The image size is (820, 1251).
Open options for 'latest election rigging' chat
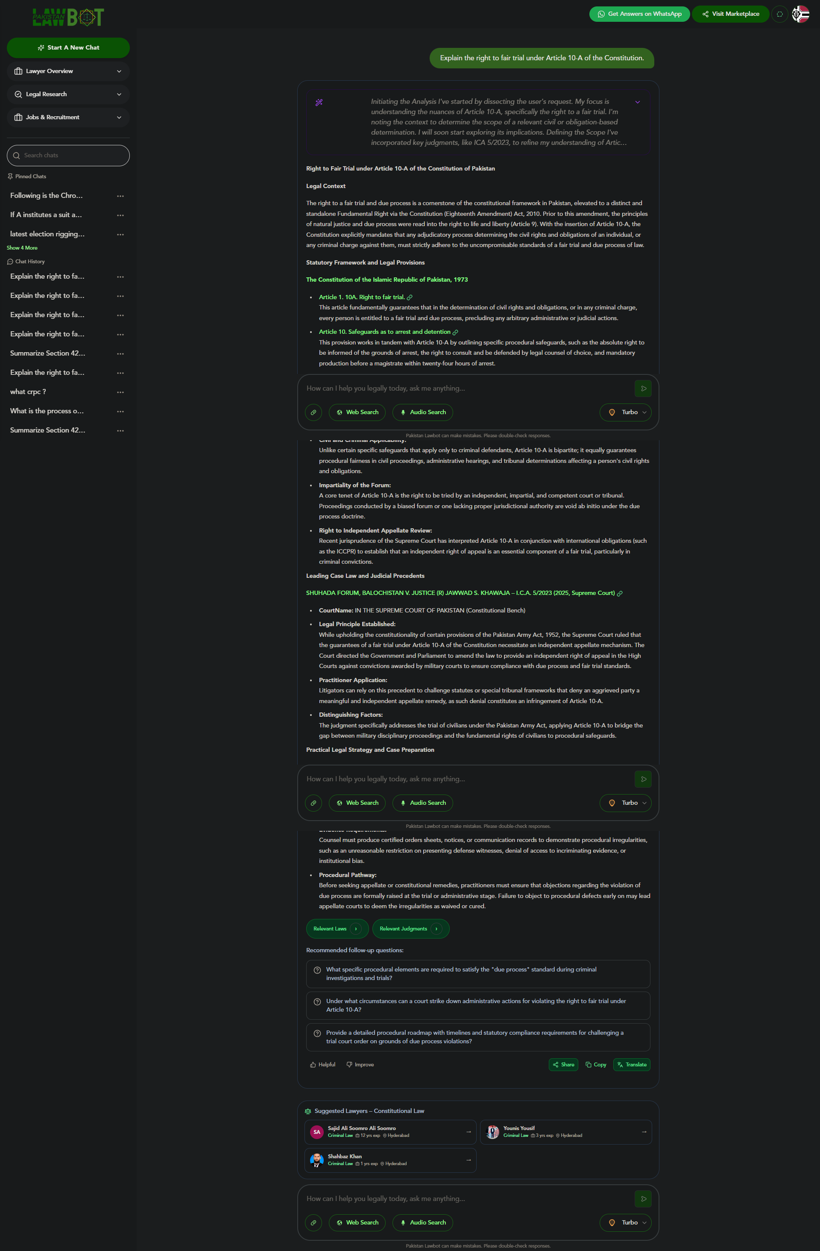(x=120, y=235)
